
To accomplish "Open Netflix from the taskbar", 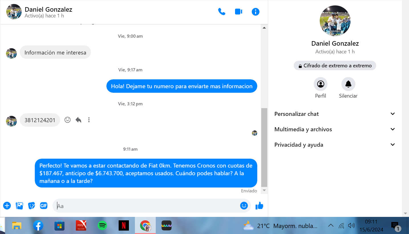I will (124, 226).
